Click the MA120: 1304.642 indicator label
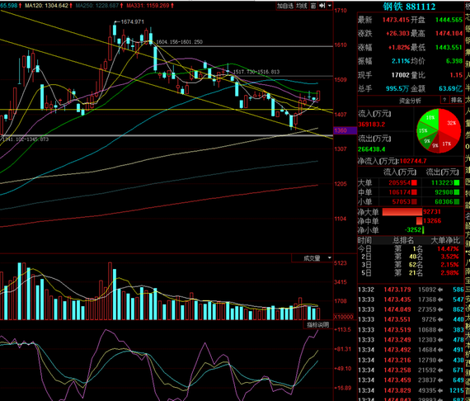The width and height of the screenshot is (470, 401). tap(46, 6)
